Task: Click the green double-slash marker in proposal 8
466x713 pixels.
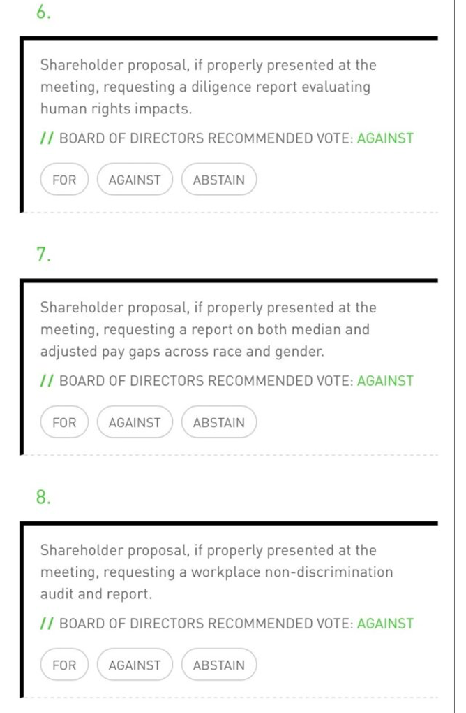Action: point(47,624)
